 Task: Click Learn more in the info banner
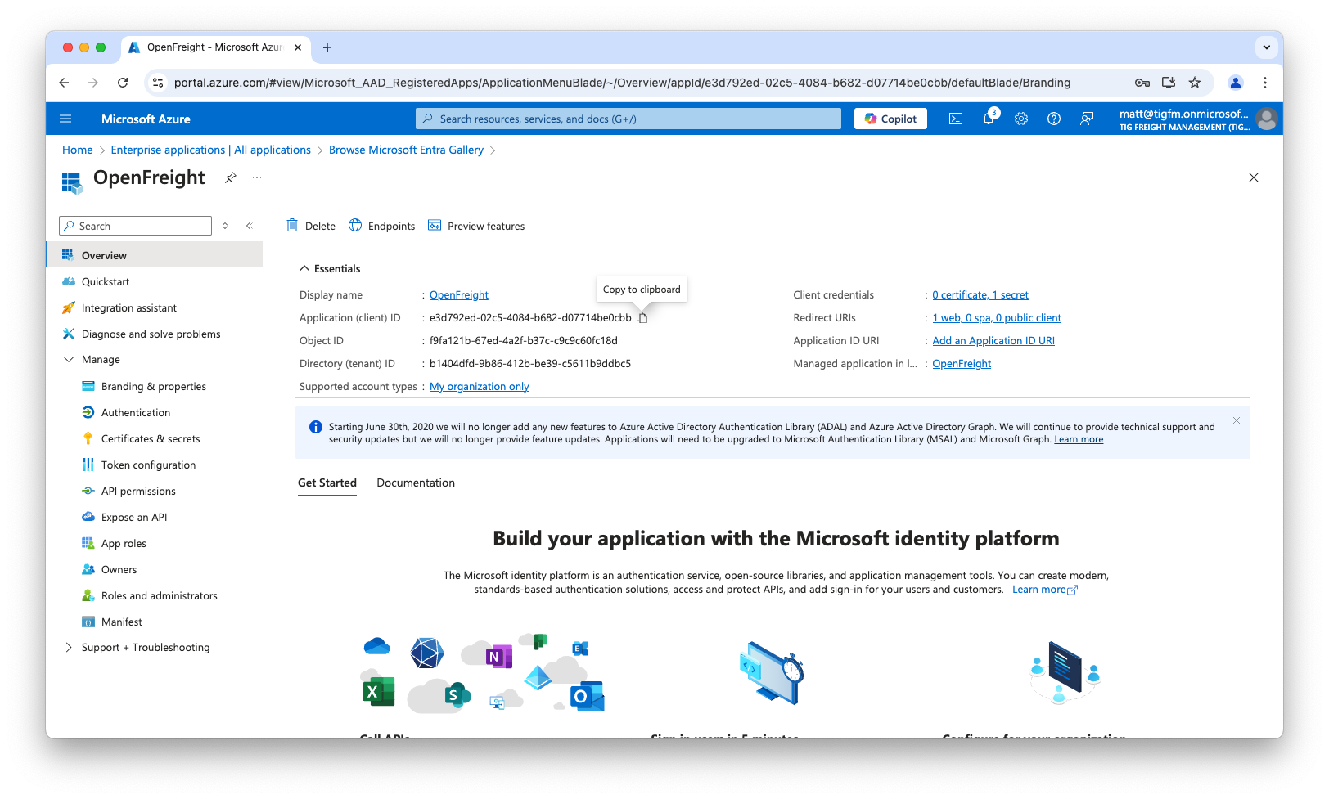[1079, 439]
